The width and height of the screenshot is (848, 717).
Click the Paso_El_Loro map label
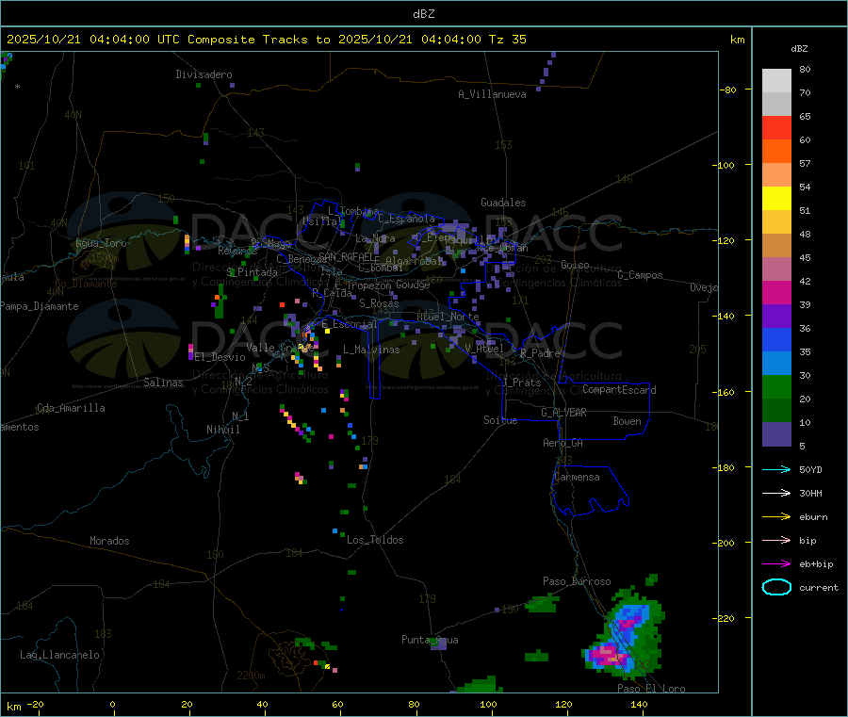tap(651, 689)
